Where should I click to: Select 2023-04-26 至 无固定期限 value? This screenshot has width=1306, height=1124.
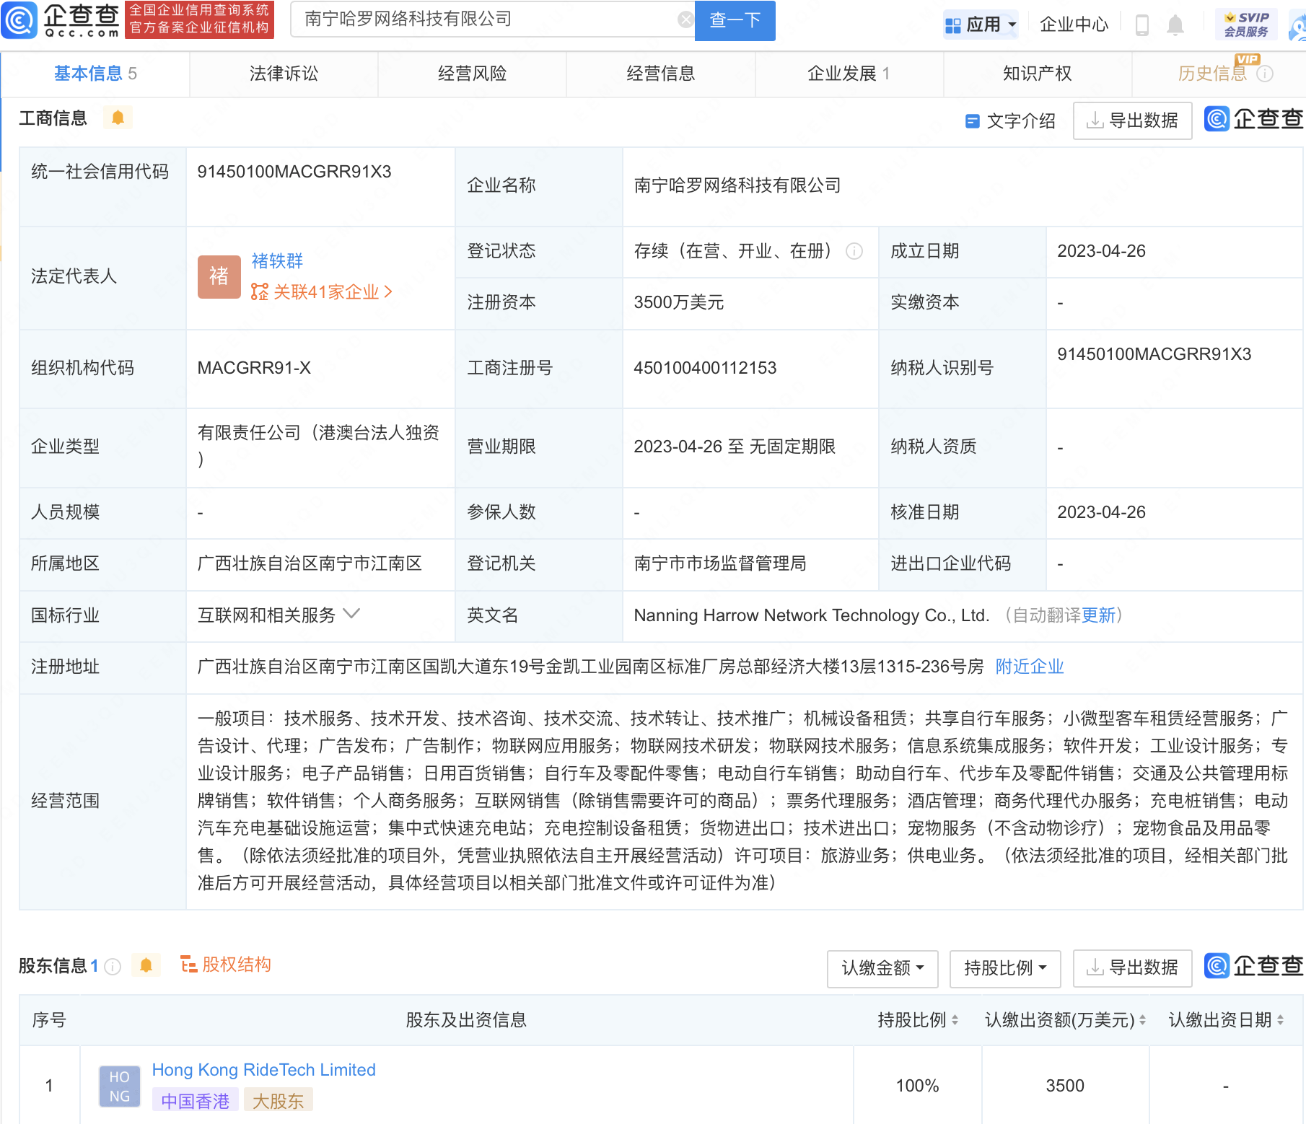[735, 447]
